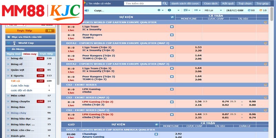Favorite L1ga Team (Trận 3) match
The image size is (276, 138).
pyautogui.click(x=172, y=68)
